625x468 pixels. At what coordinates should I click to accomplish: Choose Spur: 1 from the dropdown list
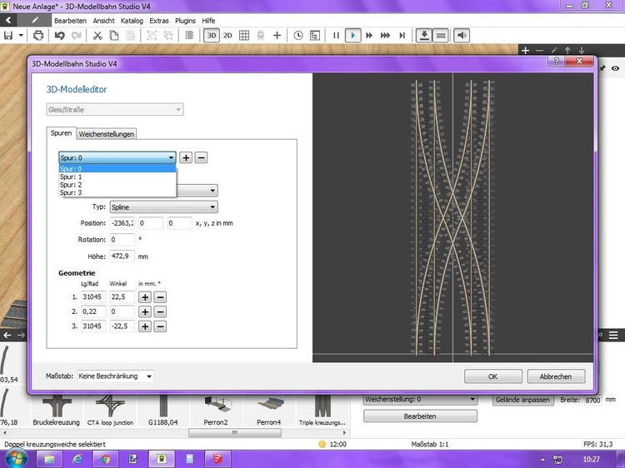[x=117, y=177]
